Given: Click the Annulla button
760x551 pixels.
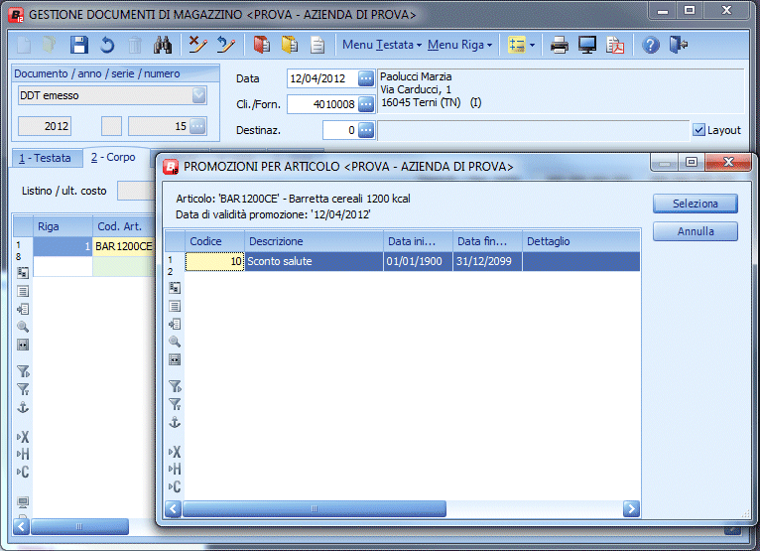Looking at the screenshot, I should coord(696,231).
